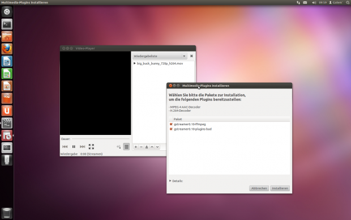Move playlist item down
Image resolution: width=351 pixels, height=220 pixels.
tap(157, 147)
